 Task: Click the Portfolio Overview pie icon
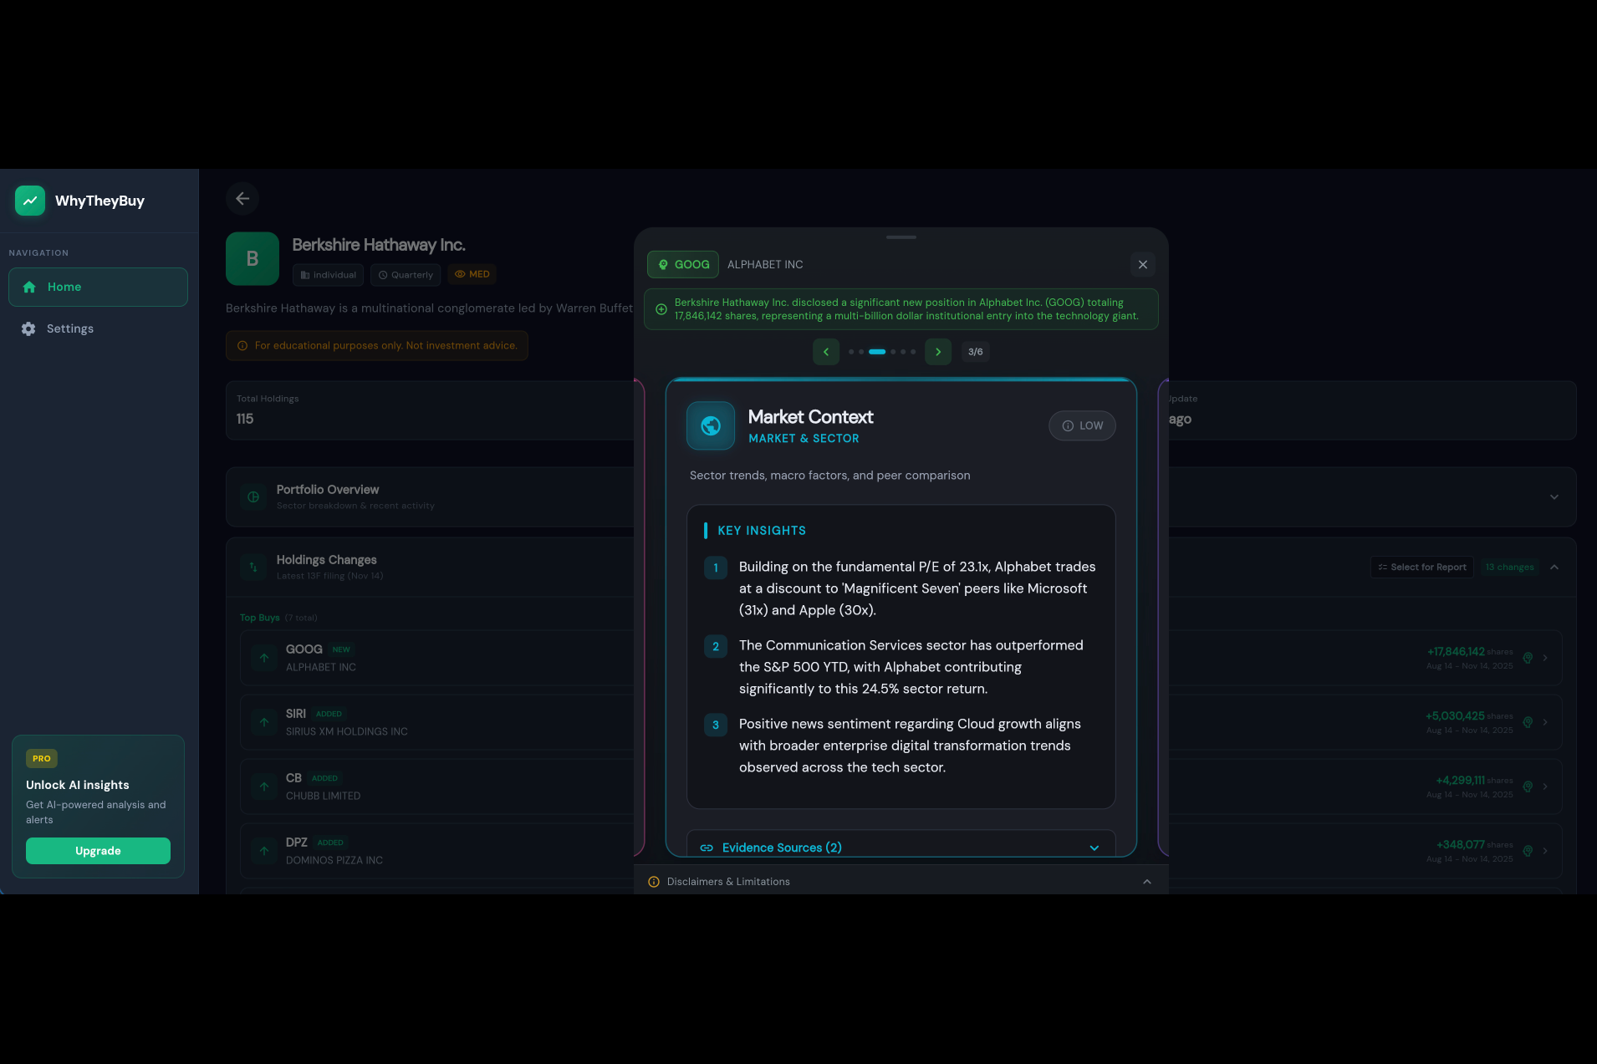[253, 497]
